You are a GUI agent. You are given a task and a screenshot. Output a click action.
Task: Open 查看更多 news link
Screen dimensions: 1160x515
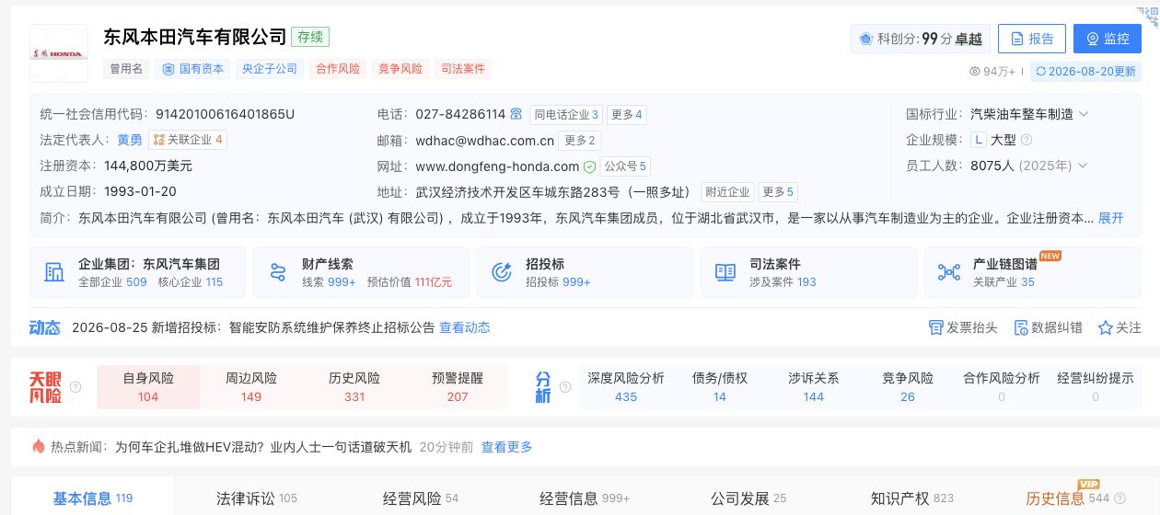[x=507, y=447]
